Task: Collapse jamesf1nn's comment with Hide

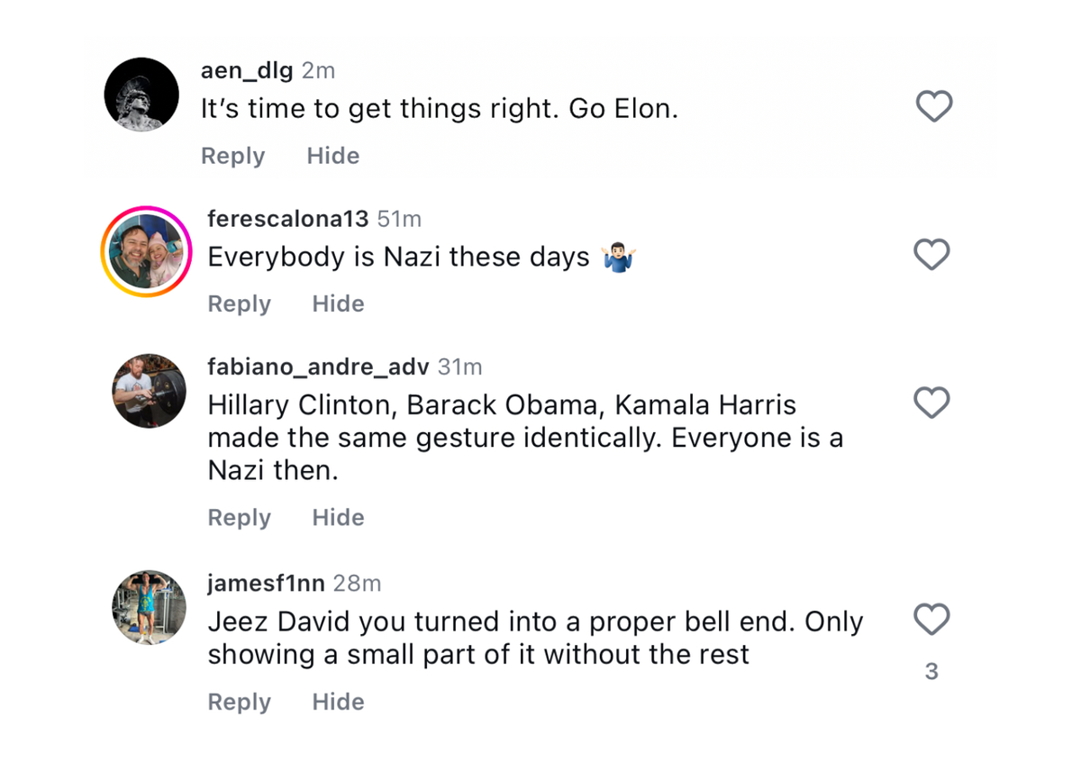Action: pyautogui.click(x=338, y=702)
